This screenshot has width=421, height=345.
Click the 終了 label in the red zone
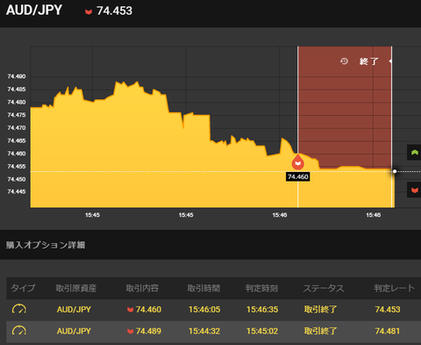(369, 61)
